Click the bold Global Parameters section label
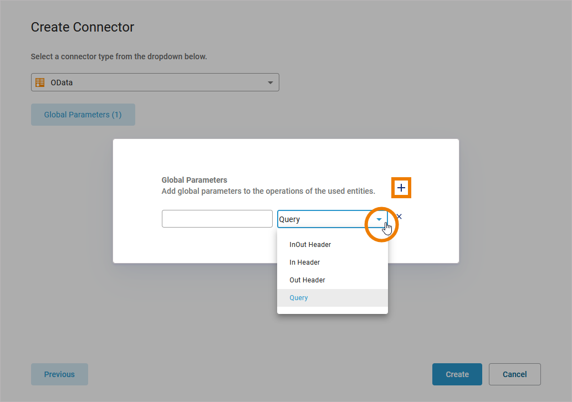Image resolution: width=572 pixels, height=402 pixels. 195,180
